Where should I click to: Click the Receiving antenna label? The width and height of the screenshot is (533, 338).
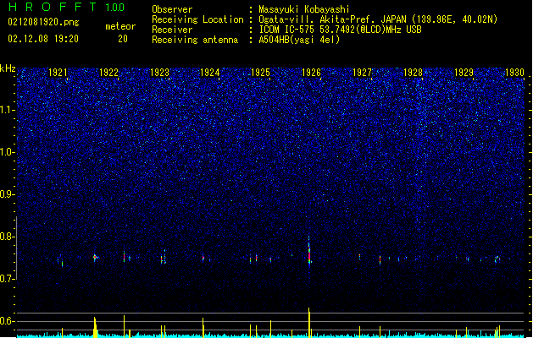click(195, 40)
